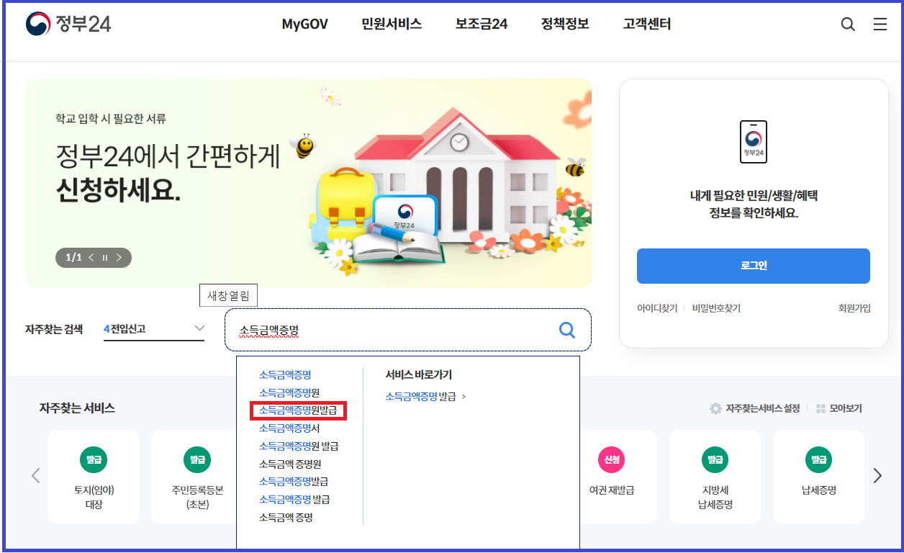Image resolution: width=904 pixels, height=553 pixels.
Task: Go to next banner slide
Action: [x=119, y=257]
